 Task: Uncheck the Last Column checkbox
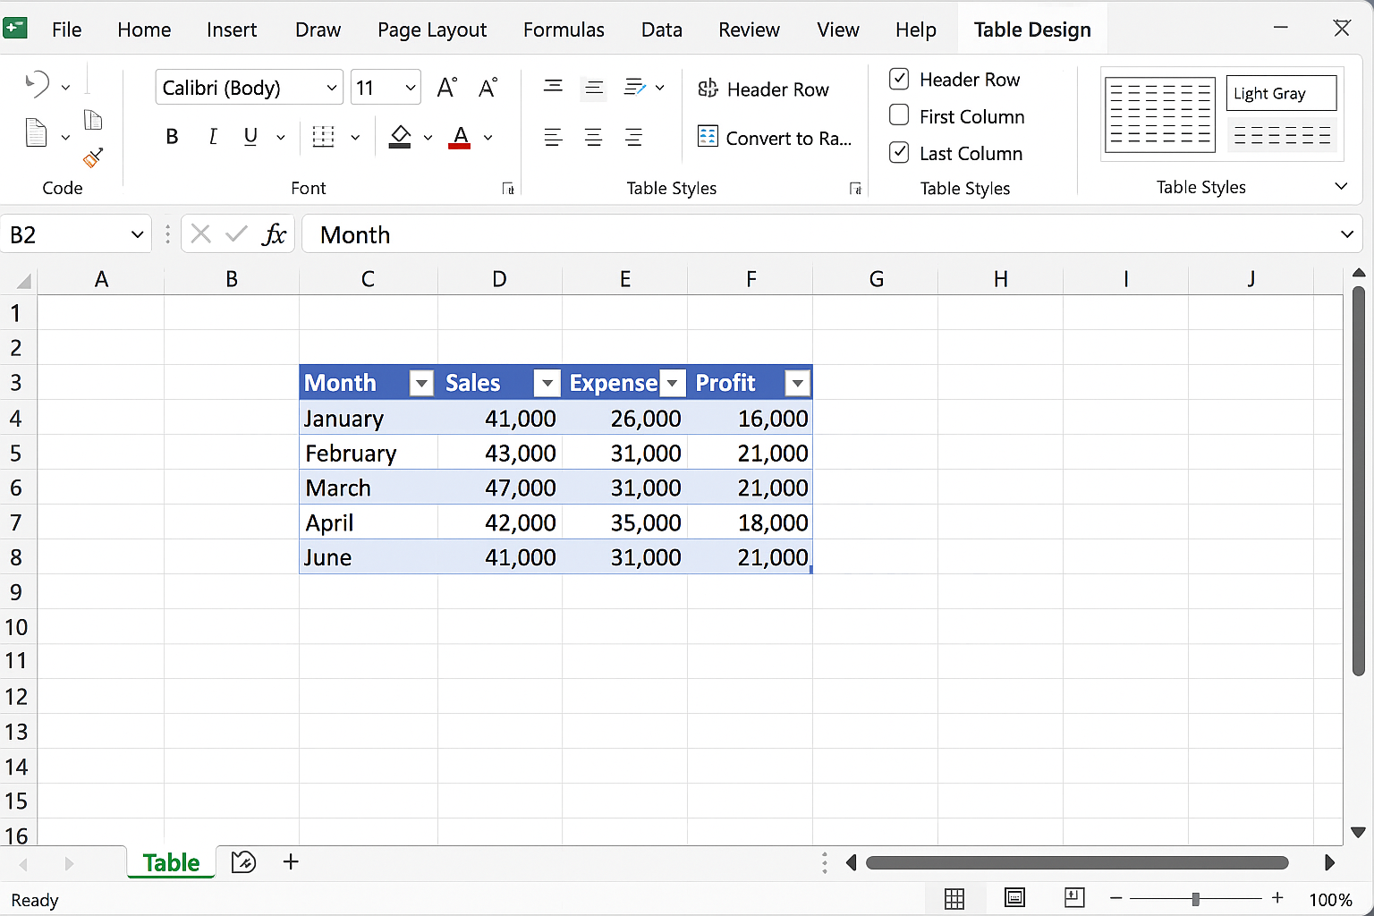tap(899, 153)
